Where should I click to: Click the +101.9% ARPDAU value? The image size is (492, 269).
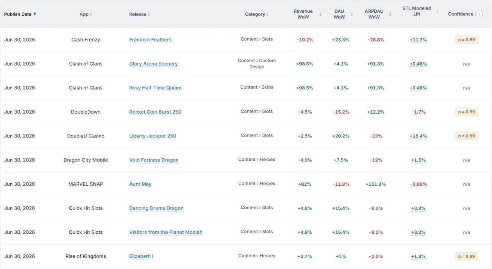pyautogui.click(x=376, y=184)
